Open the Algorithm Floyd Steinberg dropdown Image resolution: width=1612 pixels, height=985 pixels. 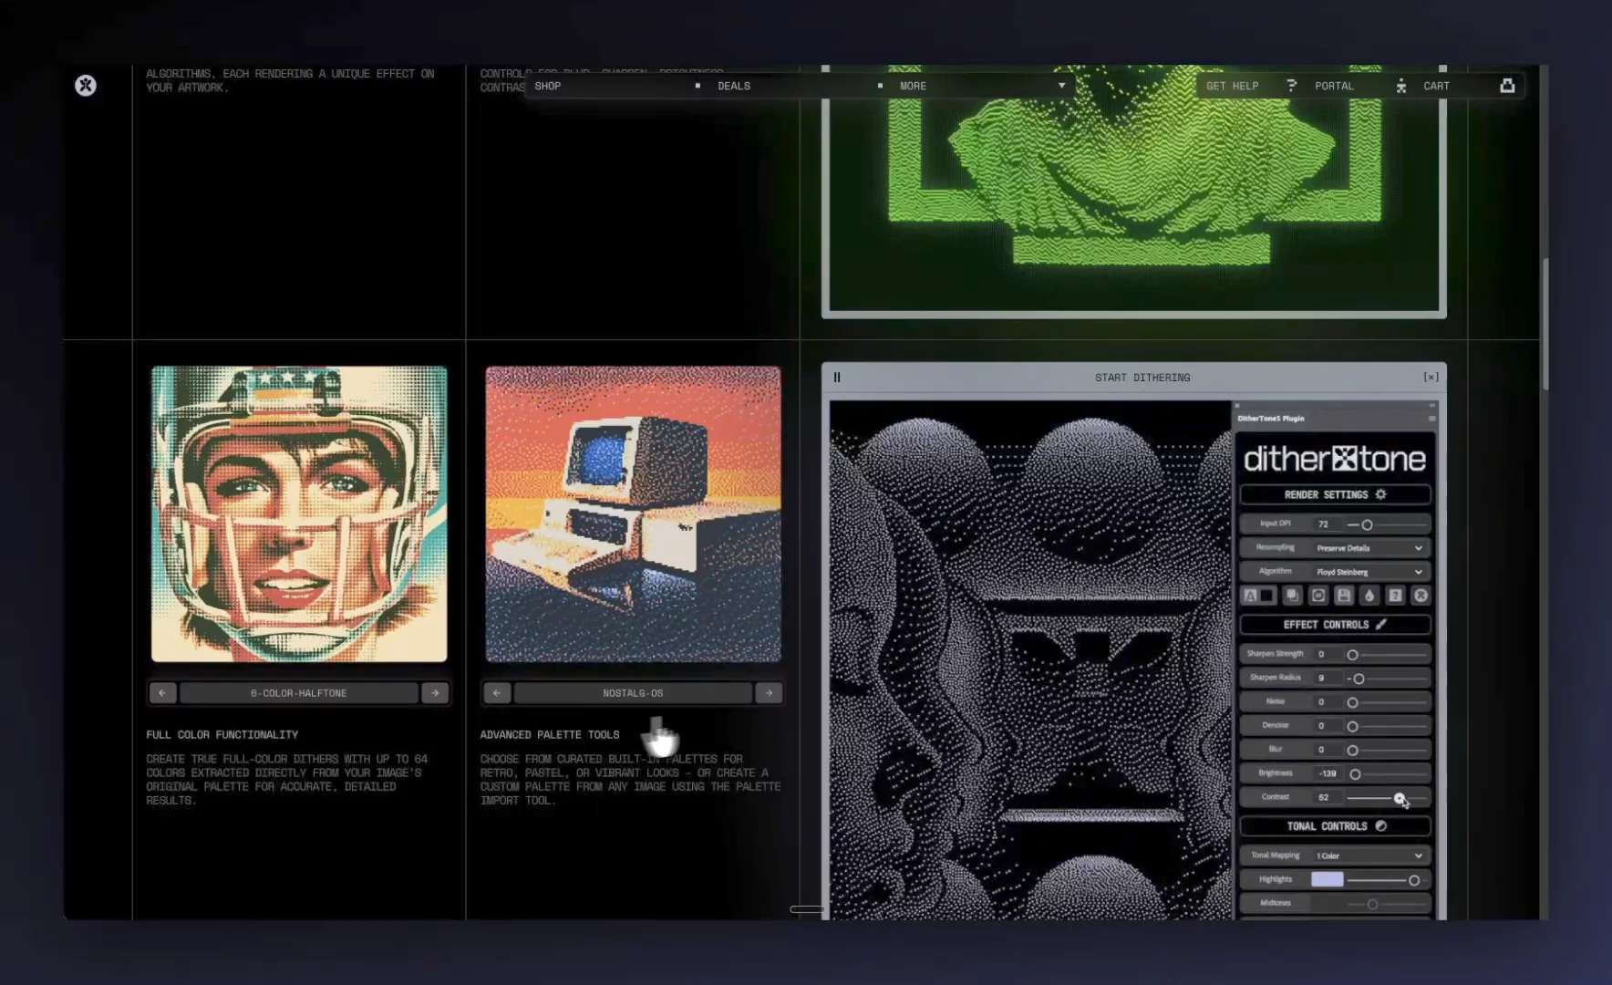click(1369, 572)
